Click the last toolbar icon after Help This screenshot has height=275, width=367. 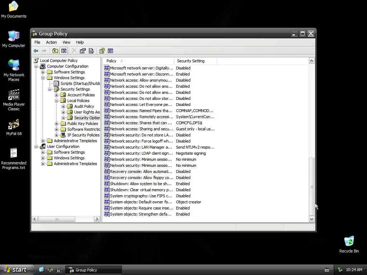click(110, 51)
